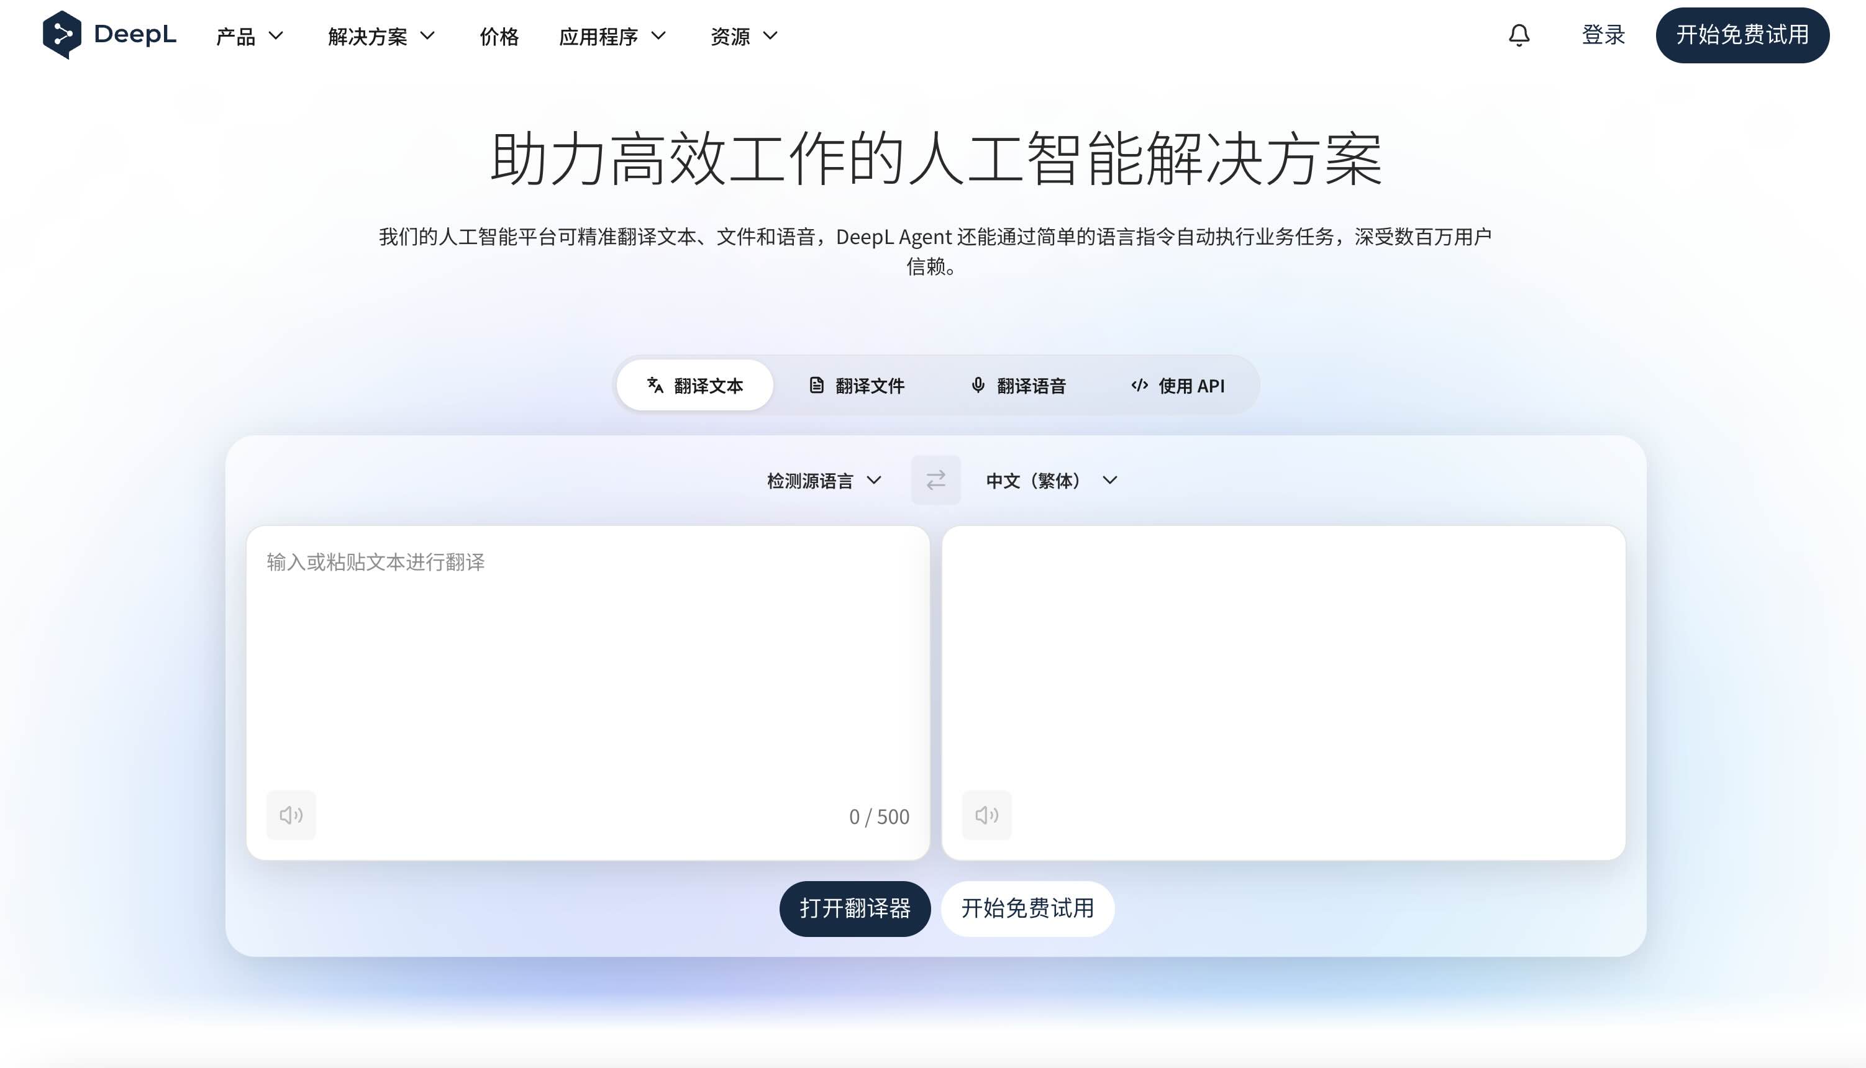Open the notifications bell
Image resolution: width=1866 pixels, height=1068 pixels.
point(1518,35)
